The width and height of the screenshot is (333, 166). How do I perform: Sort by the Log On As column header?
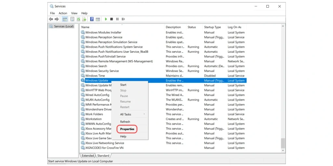tap(236, 27)
